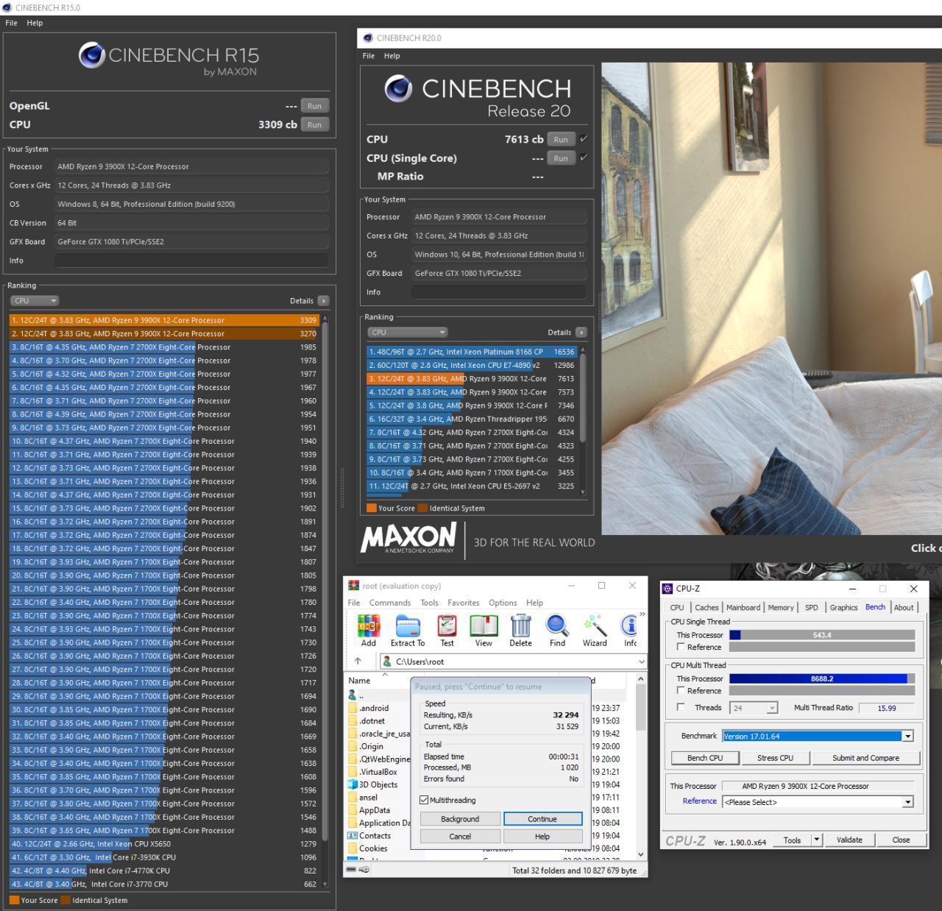Open the CPU ranking dropdown in Cinebench R20

[x=407, y=333]
